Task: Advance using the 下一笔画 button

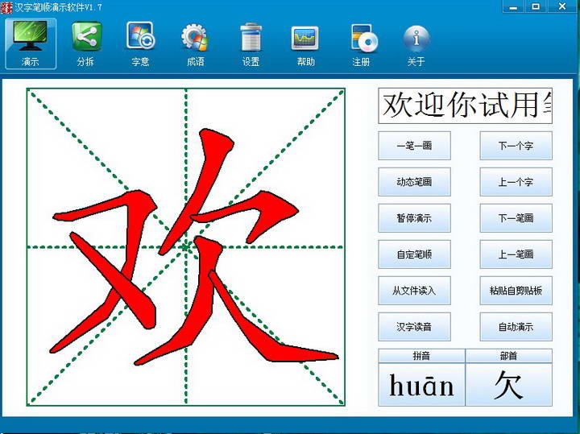Action: (516, 218)
